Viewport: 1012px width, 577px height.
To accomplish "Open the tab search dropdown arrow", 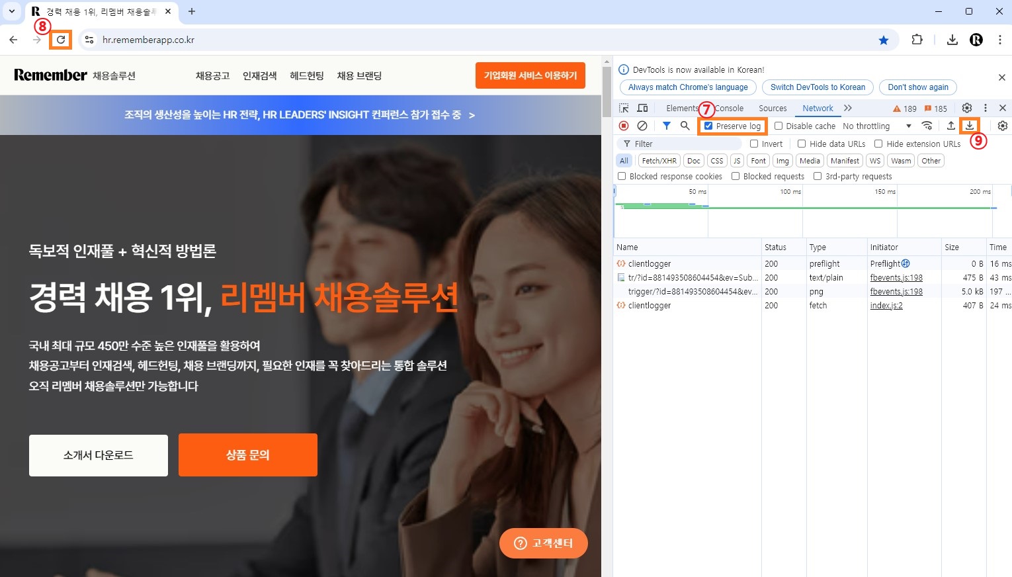I will [x=11, y=11].
